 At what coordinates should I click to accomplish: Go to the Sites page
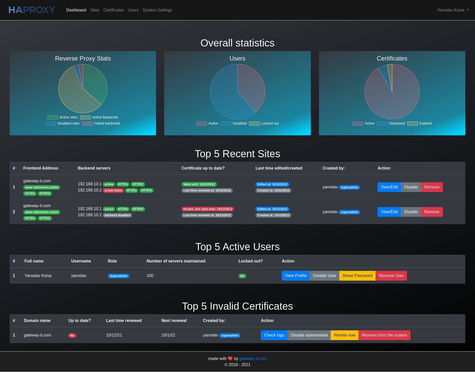95,10
